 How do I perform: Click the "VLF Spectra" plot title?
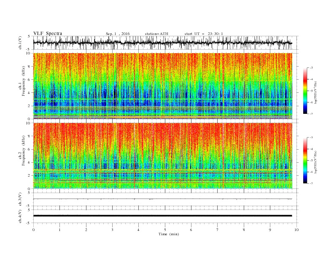[48, 33]
